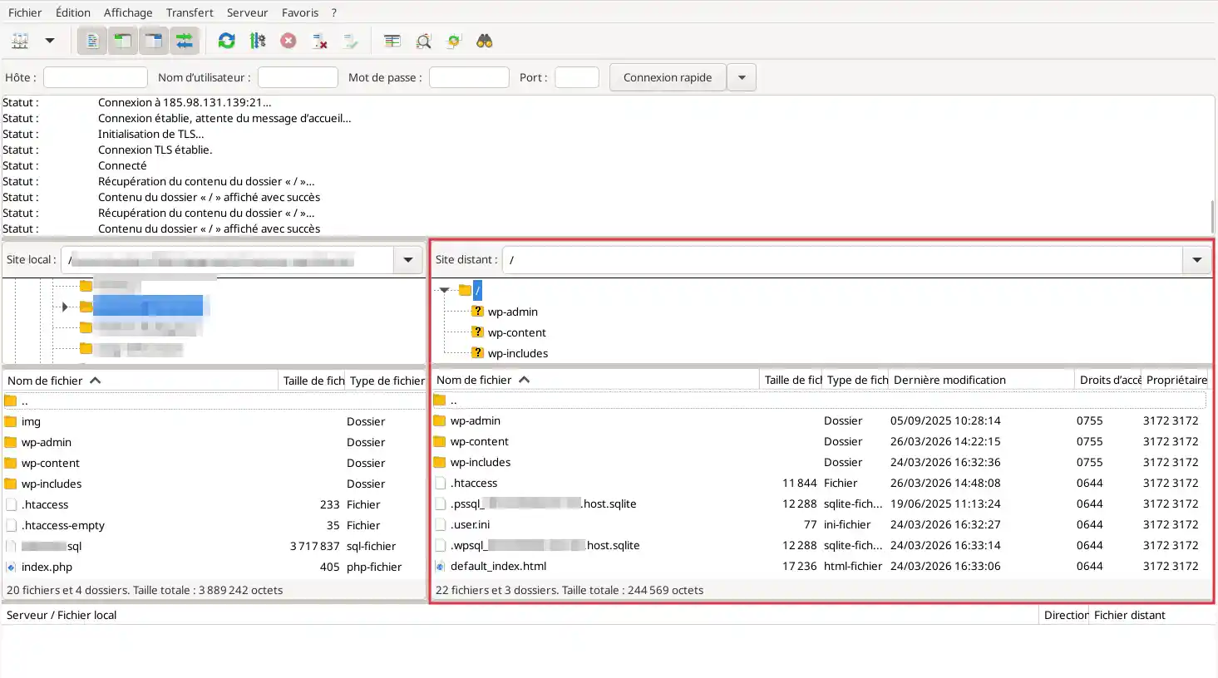Click the Refresh file listings icon
Screen dimensions: 1218x678
coord(226,40)
